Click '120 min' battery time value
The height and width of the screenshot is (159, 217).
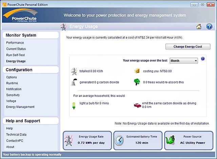click(142, 143)
